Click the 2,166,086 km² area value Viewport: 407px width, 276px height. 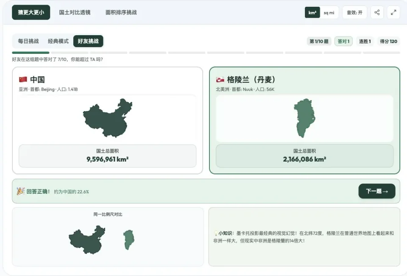pyautogui.click(x=304, y=159)
